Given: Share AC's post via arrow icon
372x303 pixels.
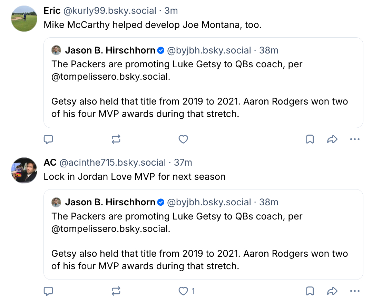Looking at the screenshot, I should point(332,291).
